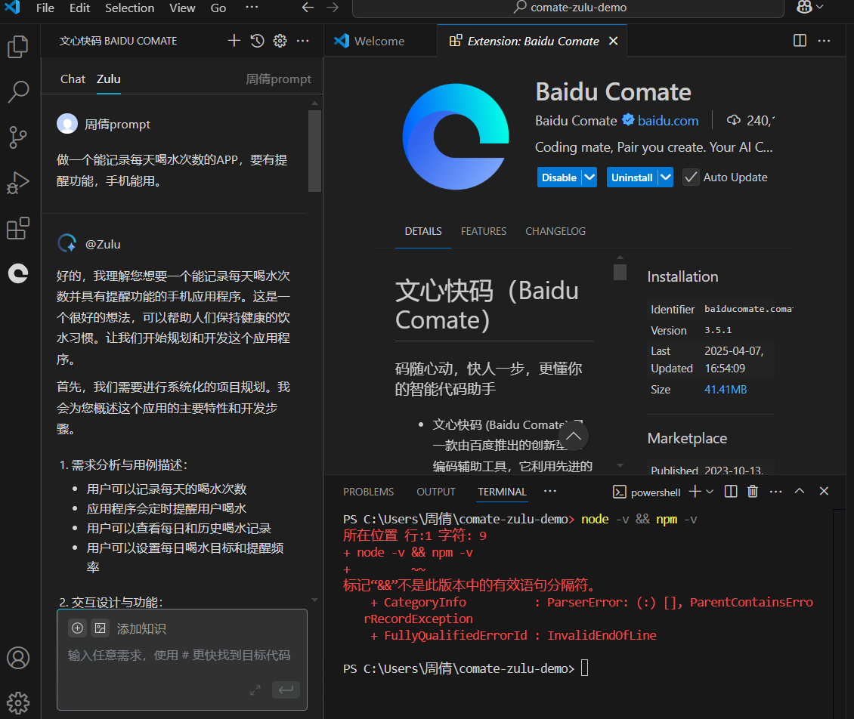Open the baidu.com publisher link
The width and height of the screenshot is (854, 719).
668,121
